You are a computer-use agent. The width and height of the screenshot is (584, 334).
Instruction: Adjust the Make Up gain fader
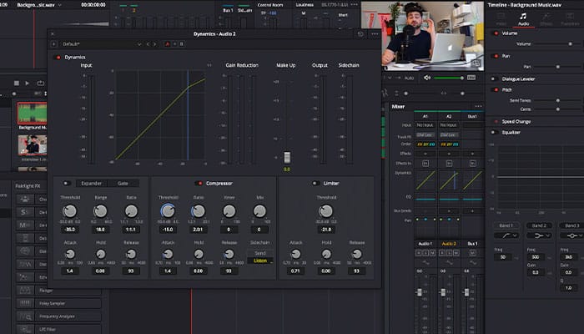(x=287, y=157)
